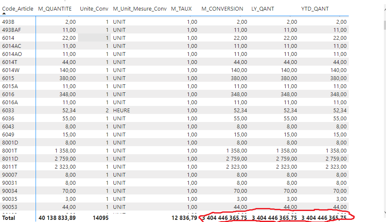Click the sort arrow under Code_Article

pos(4,14)
